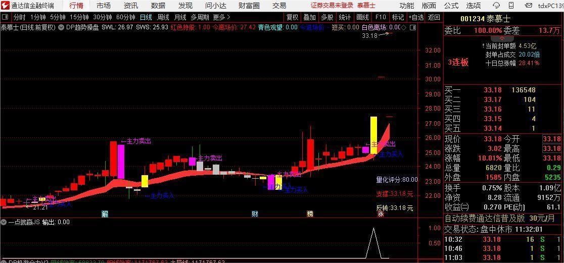Click the 3连板 label
564x263 pixels.
pos(458,63)
